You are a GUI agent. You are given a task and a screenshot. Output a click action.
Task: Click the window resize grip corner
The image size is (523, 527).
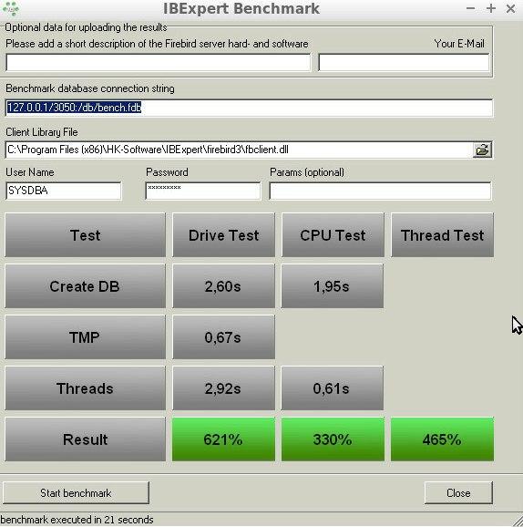tap(516, 520)
